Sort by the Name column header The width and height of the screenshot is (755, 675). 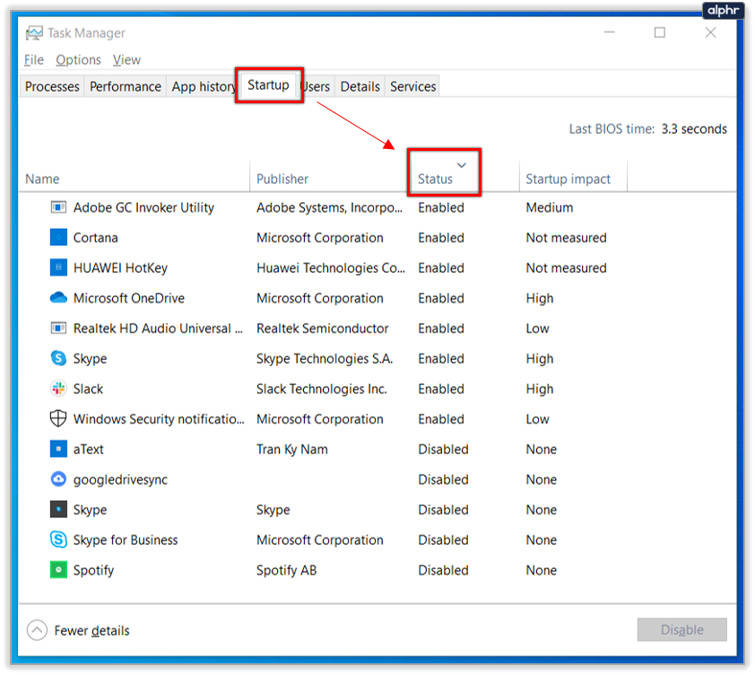pos(135,176)
